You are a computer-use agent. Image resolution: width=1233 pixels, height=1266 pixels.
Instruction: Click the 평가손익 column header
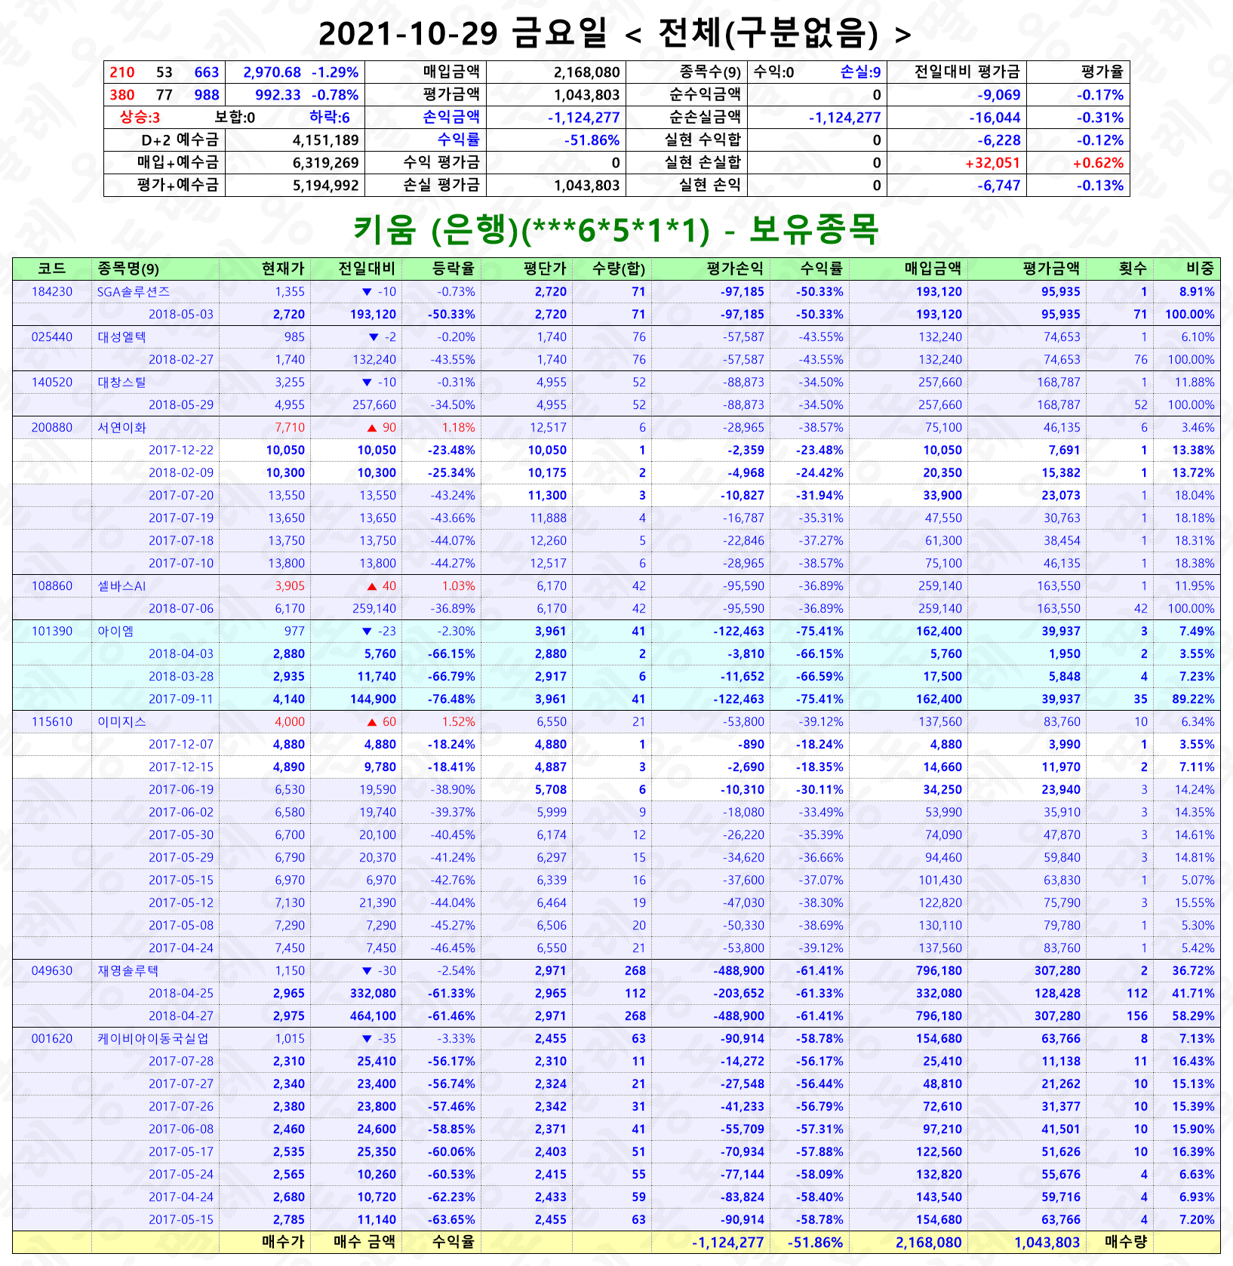point(736,269)
